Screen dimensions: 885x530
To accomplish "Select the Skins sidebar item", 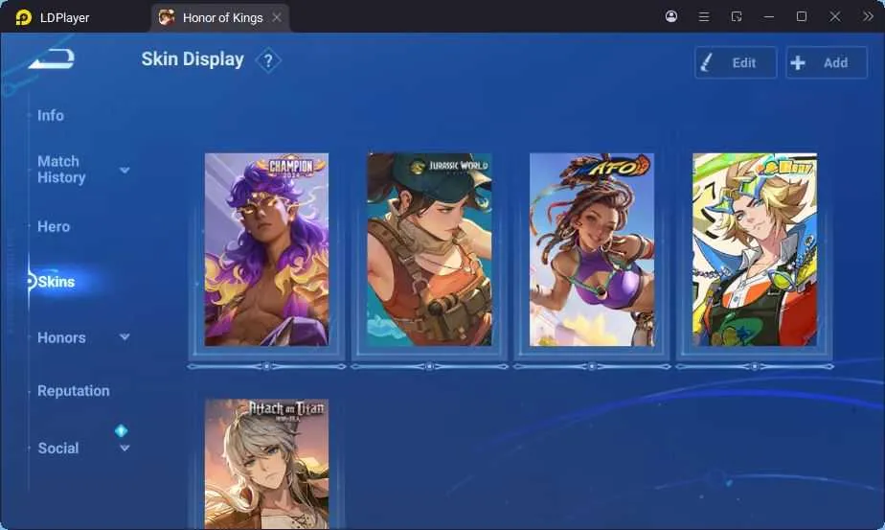I will (56, 282).
